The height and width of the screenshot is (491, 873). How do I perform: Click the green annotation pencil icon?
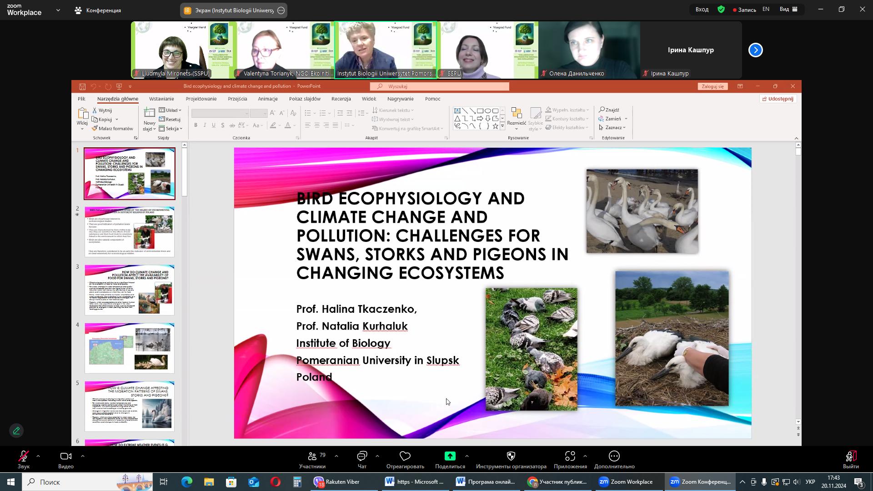[16, 431]
